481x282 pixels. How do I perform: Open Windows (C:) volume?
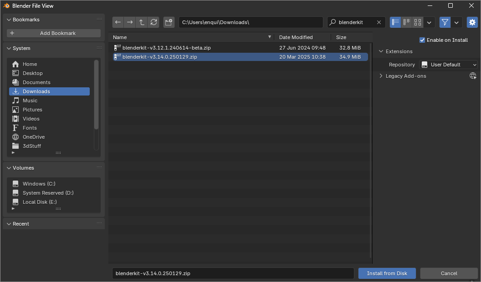click(x=39, y=184)
